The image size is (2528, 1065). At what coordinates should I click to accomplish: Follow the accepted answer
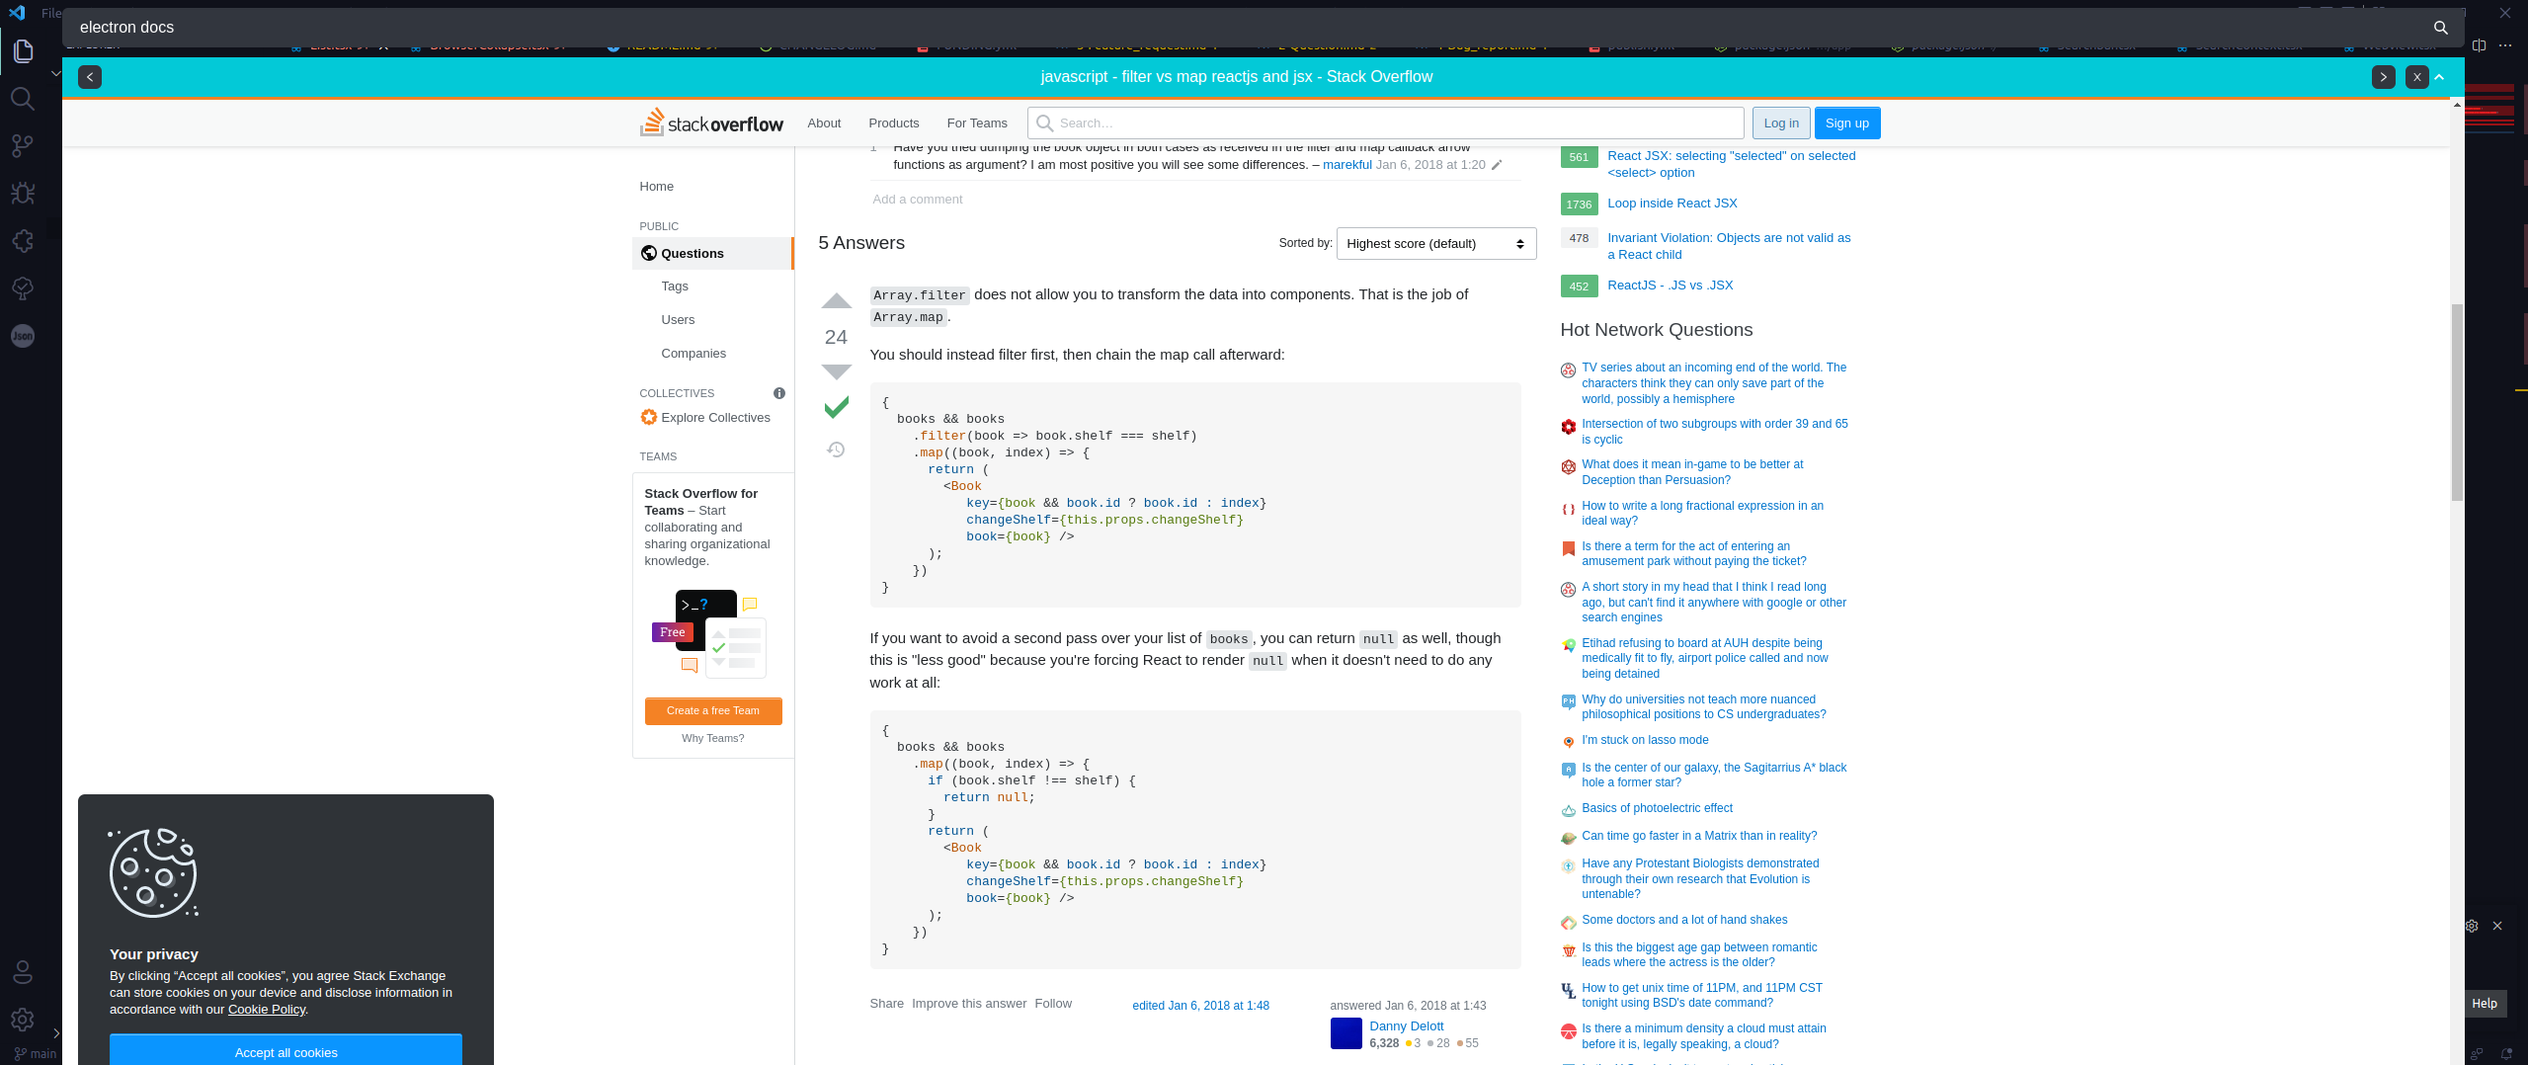1053,1004
